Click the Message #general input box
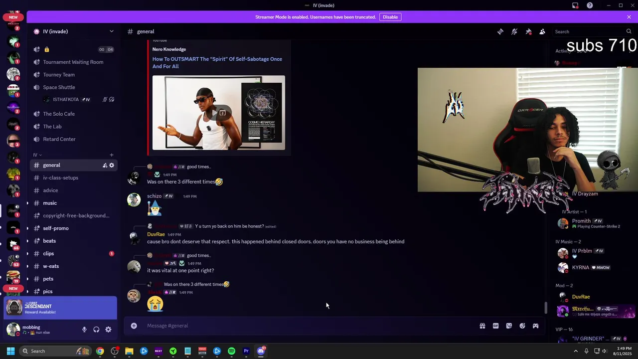 [x=309, y=326]
